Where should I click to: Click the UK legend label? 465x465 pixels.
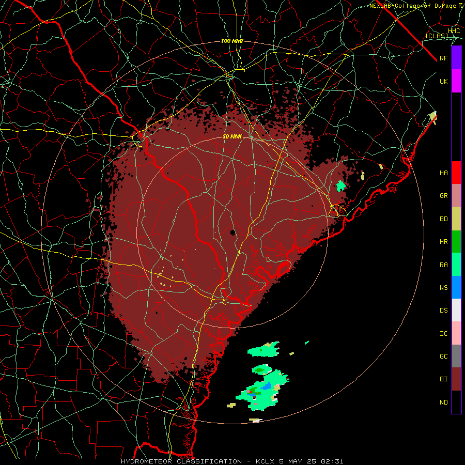pyautogui.click(x=443, y=81)
